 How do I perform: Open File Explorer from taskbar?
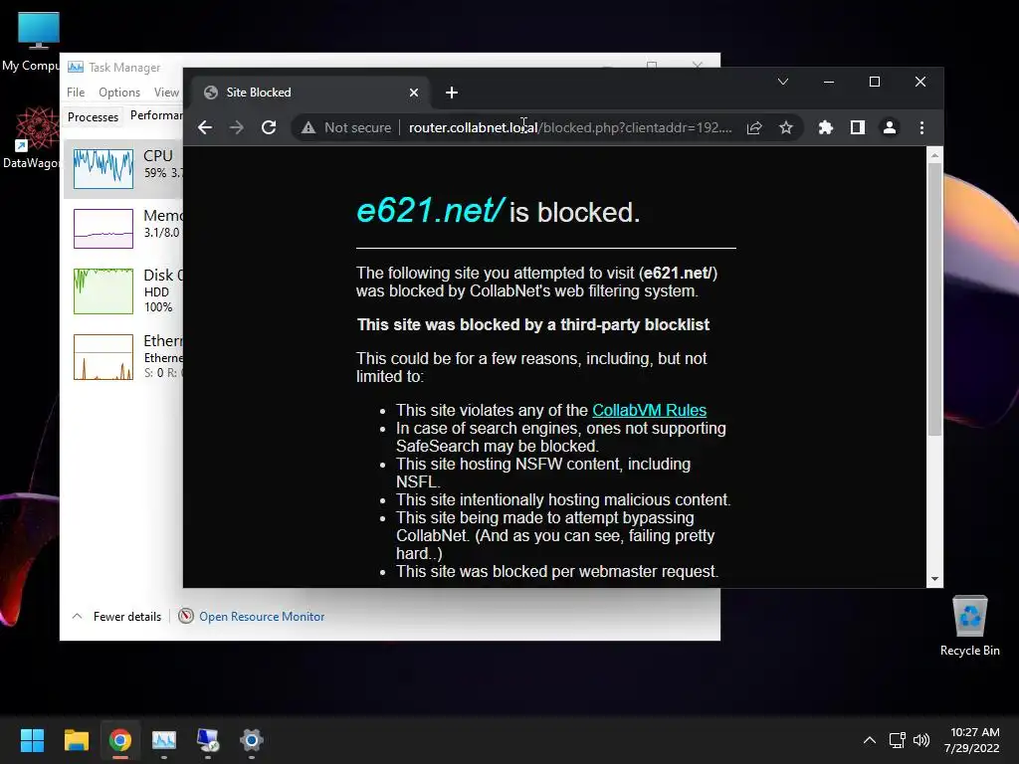76,740
